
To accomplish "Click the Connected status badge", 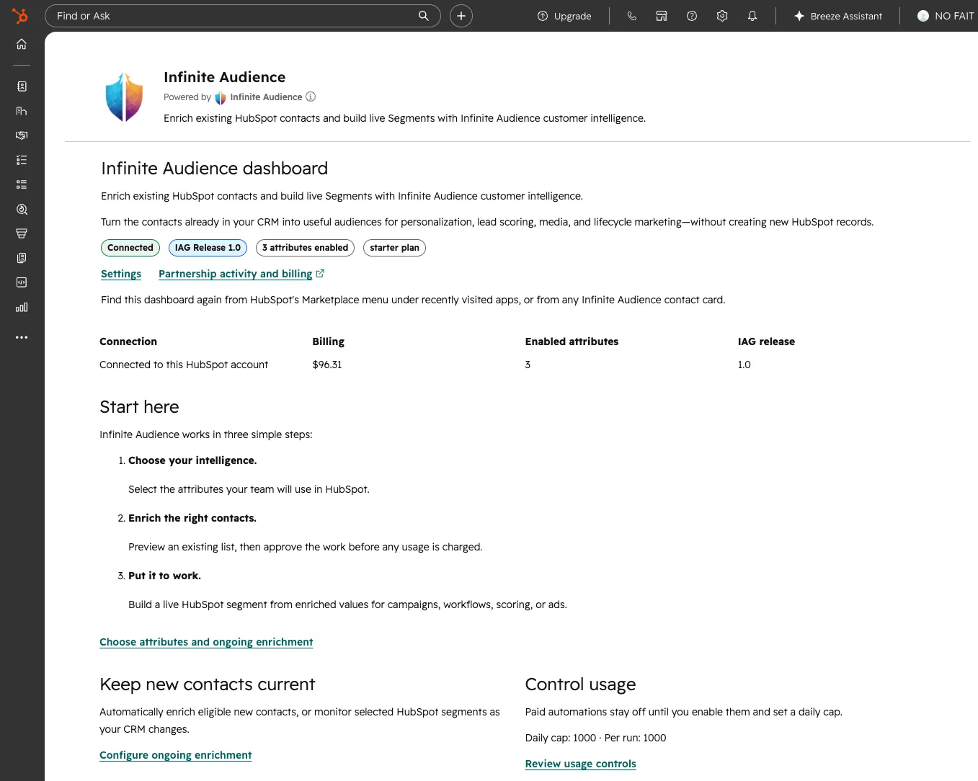I will point(130,248).
